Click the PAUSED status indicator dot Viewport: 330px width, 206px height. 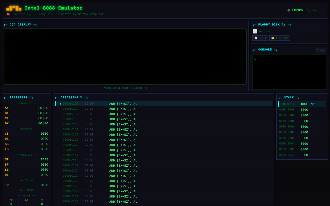click(289, 10)
